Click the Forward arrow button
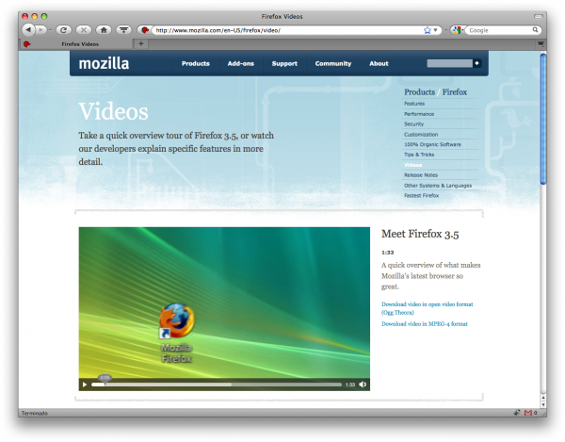Viewport: 565px width, 442px height. tap(41, 30)
